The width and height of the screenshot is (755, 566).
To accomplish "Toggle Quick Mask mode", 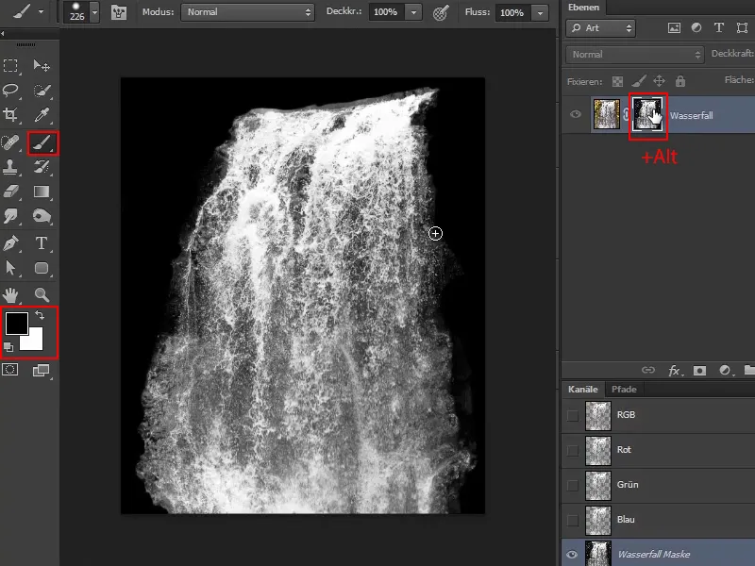I will (10, 370).
